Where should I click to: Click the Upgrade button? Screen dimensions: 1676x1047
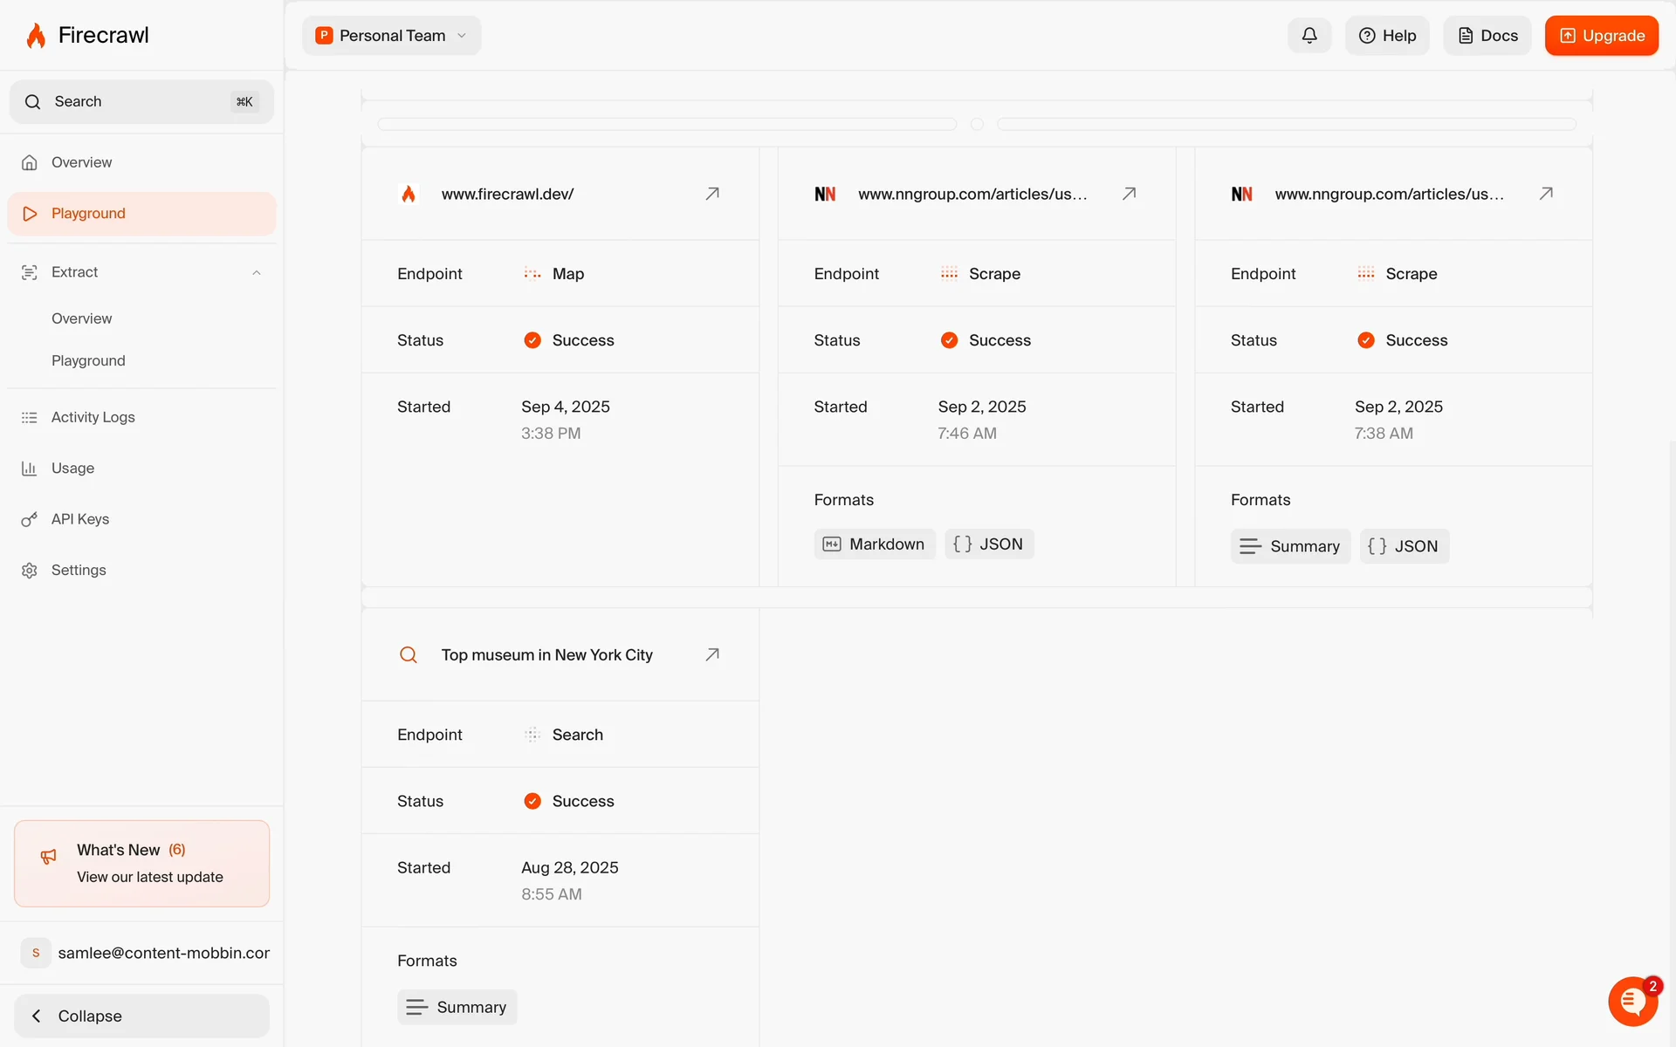point(1601,36)
